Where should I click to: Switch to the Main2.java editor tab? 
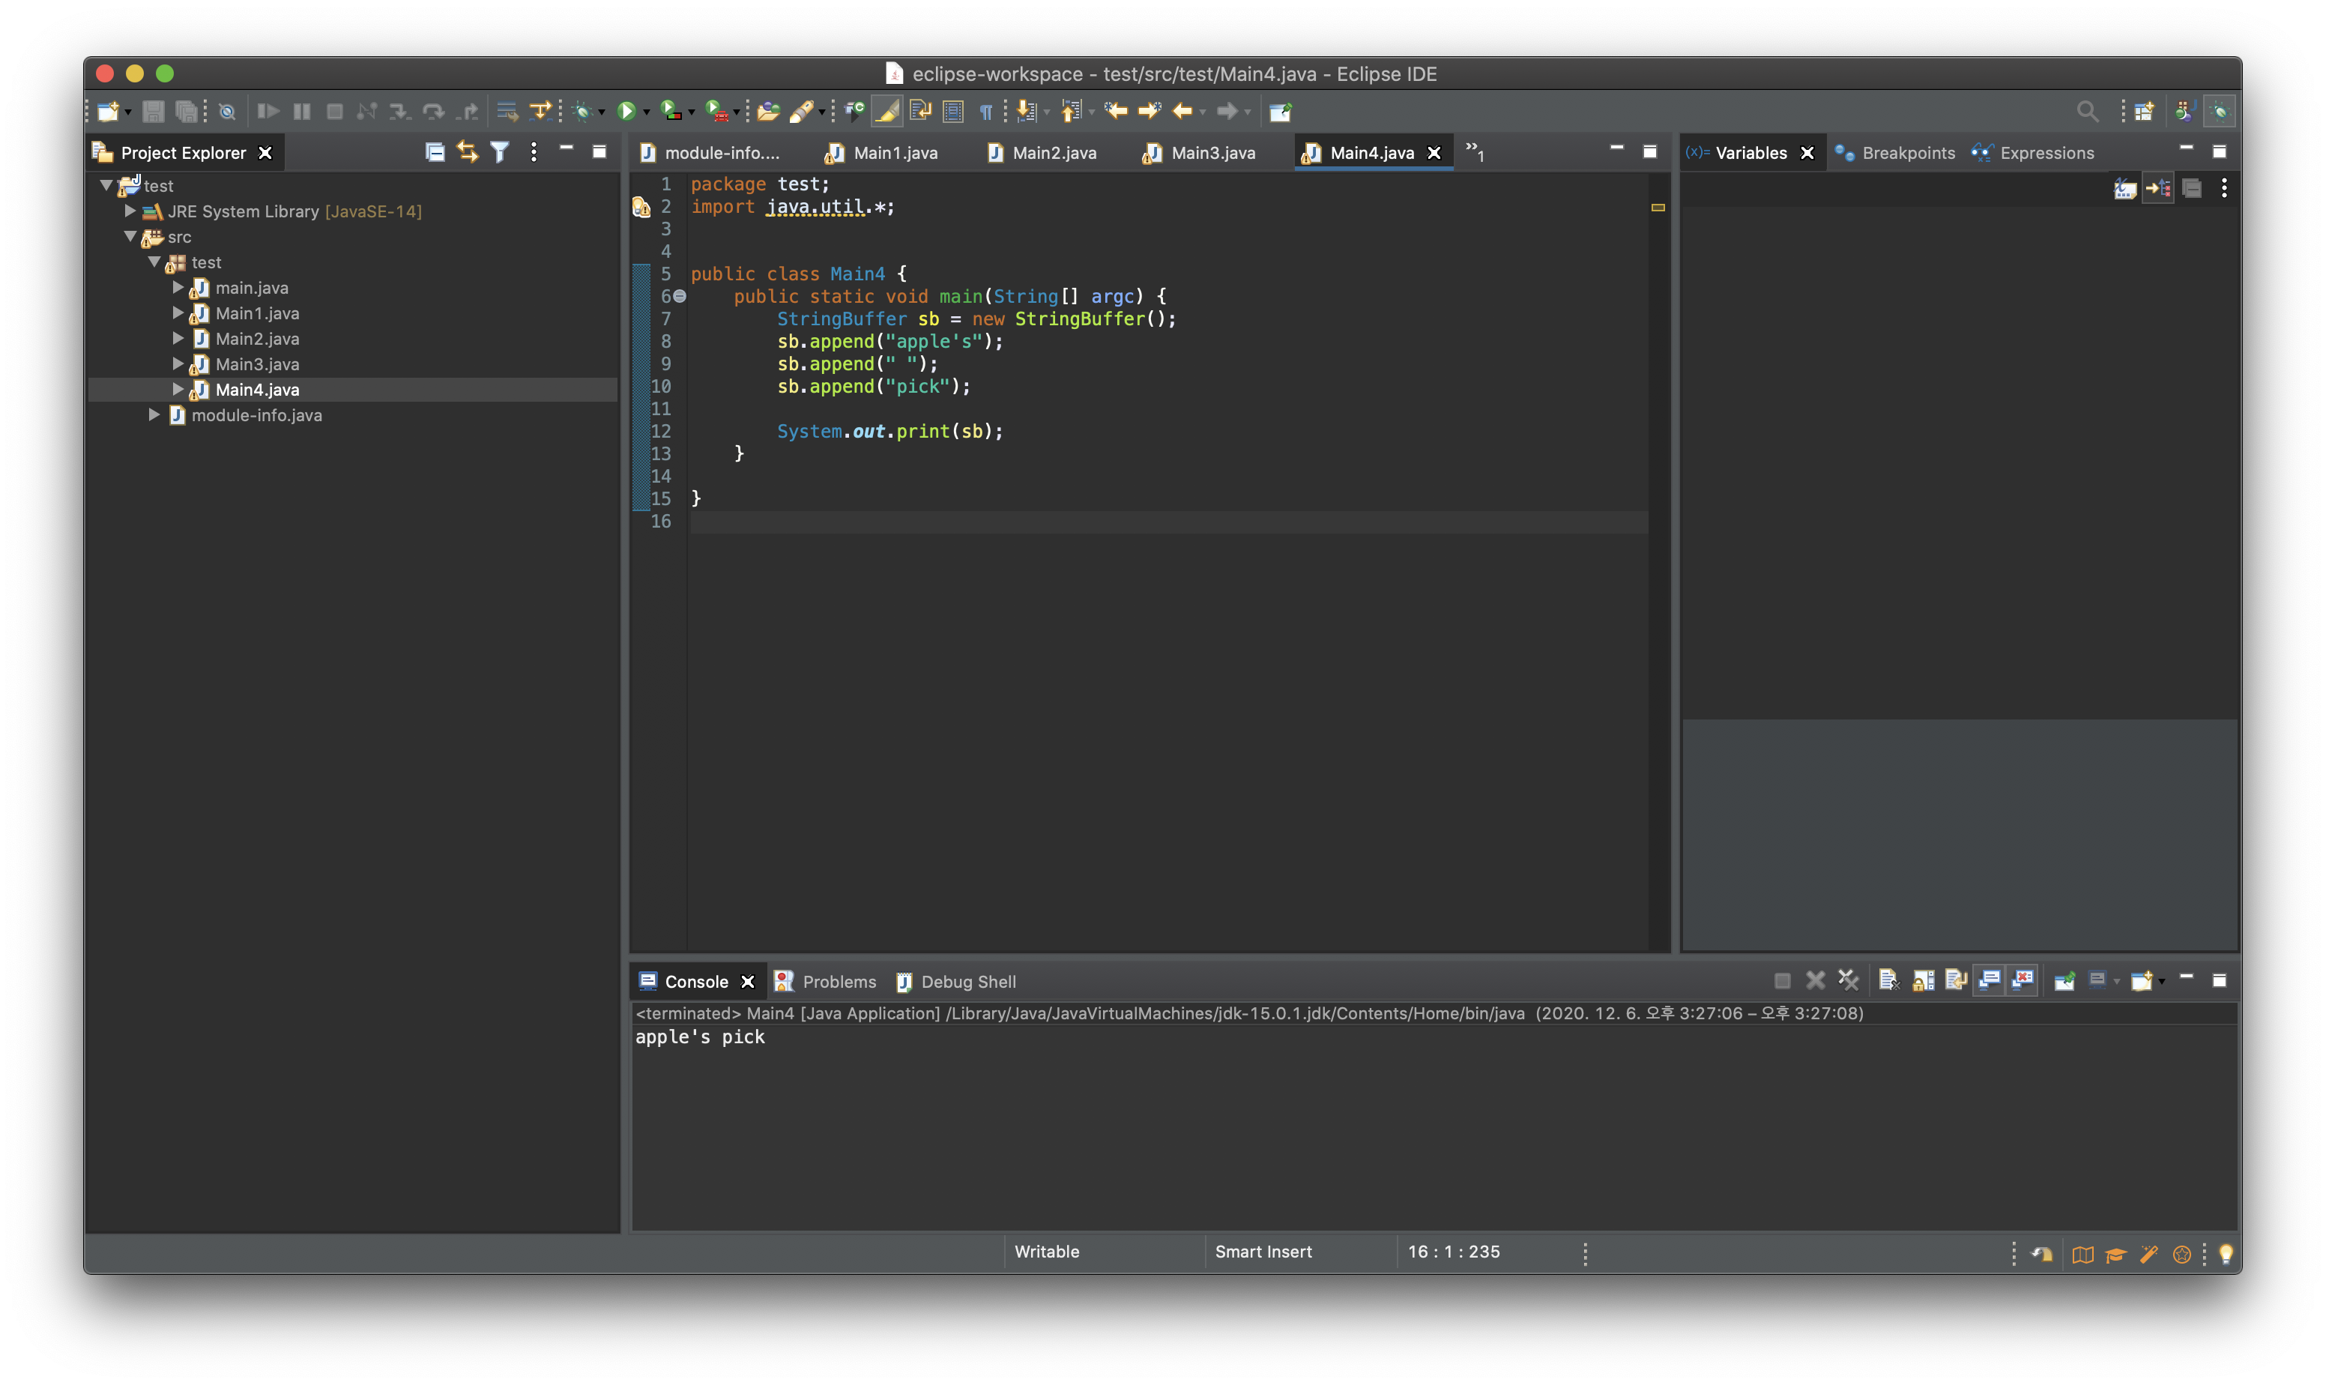click(x=1054, y=153)
